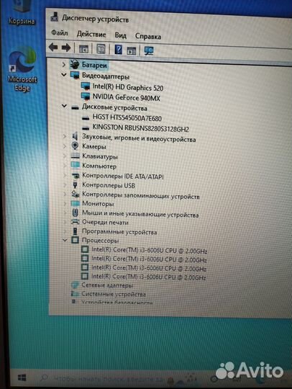Click the blue Help question-mark icon
Viewport: 292px width, 389px height.
tap(118, 50)
